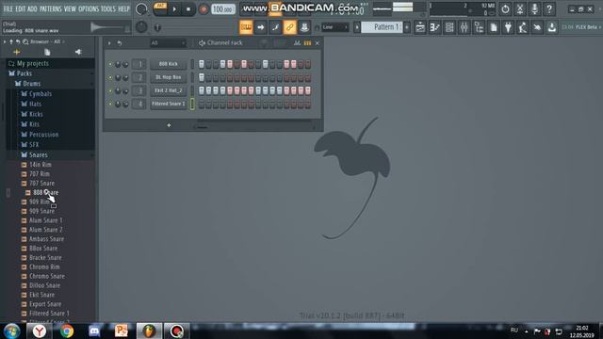Open the OPTIONS menu
Viewport: 603px width, 339px height.
coord(89,8)
